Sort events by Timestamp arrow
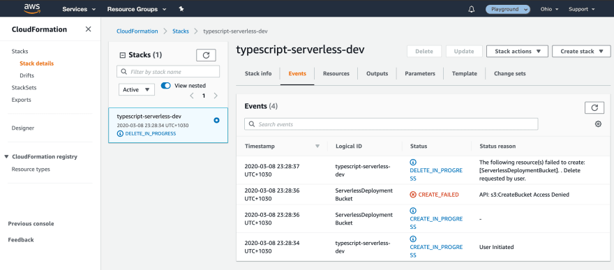 click(x=317, y=147)
